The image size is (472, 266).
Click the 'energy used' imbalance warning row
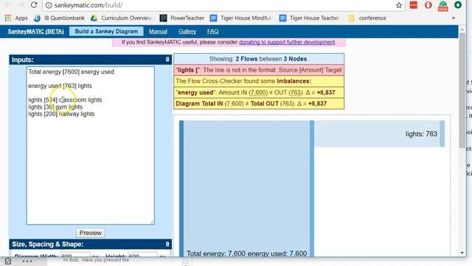click(259, 92)
